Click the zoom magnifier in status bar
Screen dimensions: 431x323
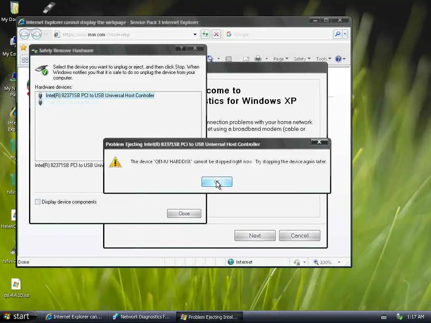pos(316,262)
